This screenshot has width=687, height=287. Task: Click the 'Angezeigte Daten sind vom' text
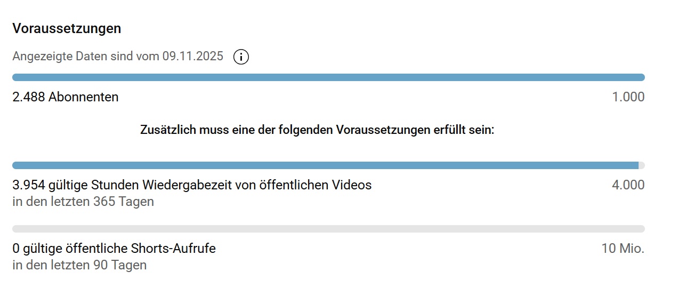click(85, 57)
